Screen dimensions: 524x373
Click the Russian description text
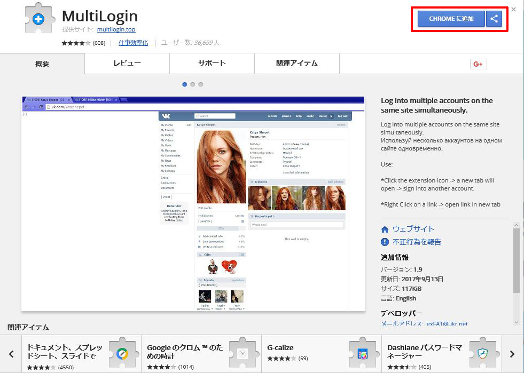point(441,145)
